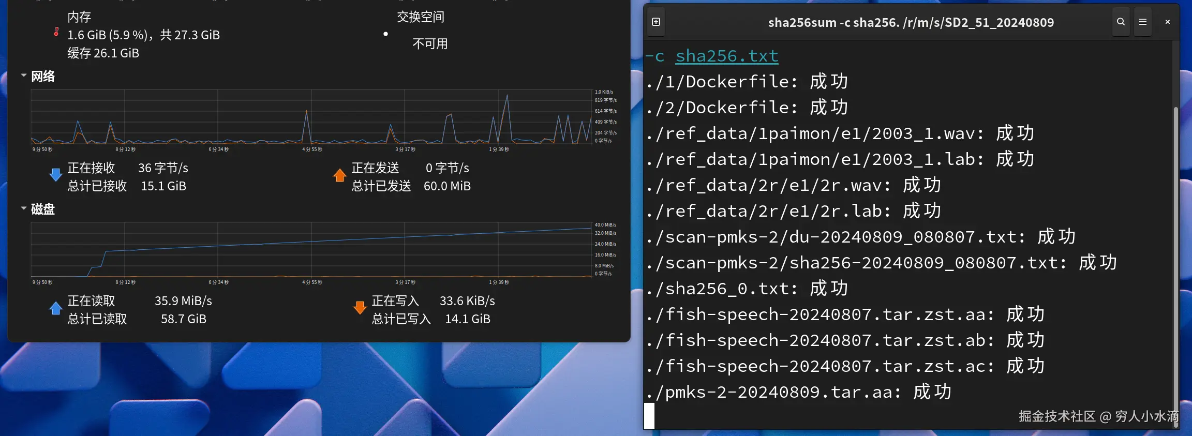Click the disk history graph
The width and height of the screenshot is (1192, 436).
[x=310, y=250]
